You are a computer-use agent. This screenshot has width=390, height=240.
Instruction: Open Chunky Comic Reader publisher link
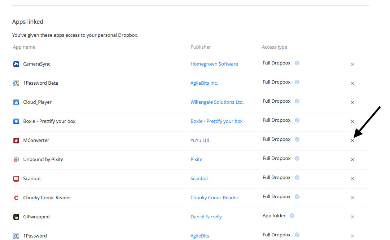(214, 198)
